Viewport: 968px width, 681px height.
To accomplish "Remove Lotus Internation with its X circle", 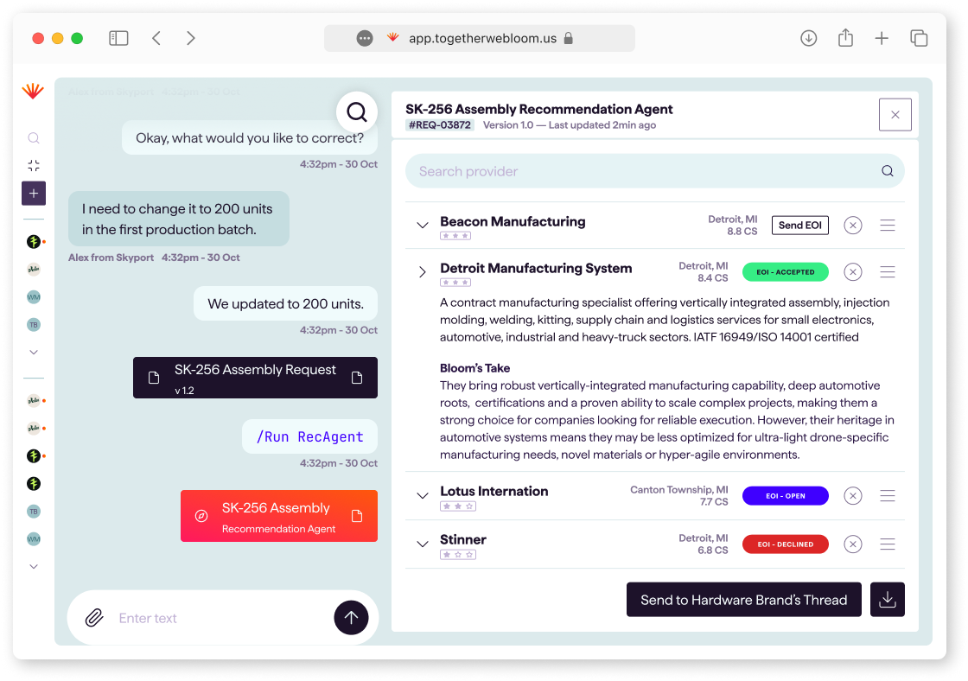I will 852,495.
